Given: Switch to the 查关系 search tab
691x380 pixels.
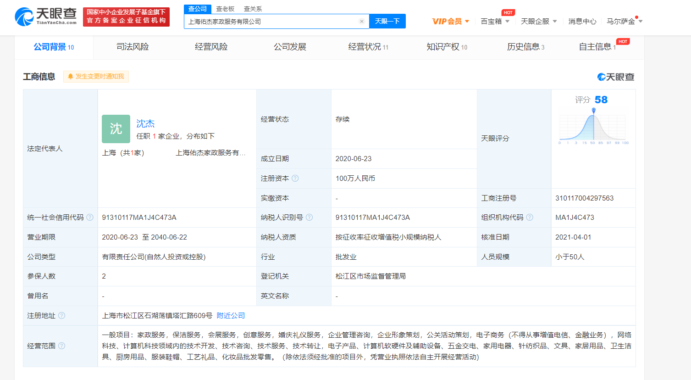Looking at the screenshot, I should coord(253,9).
